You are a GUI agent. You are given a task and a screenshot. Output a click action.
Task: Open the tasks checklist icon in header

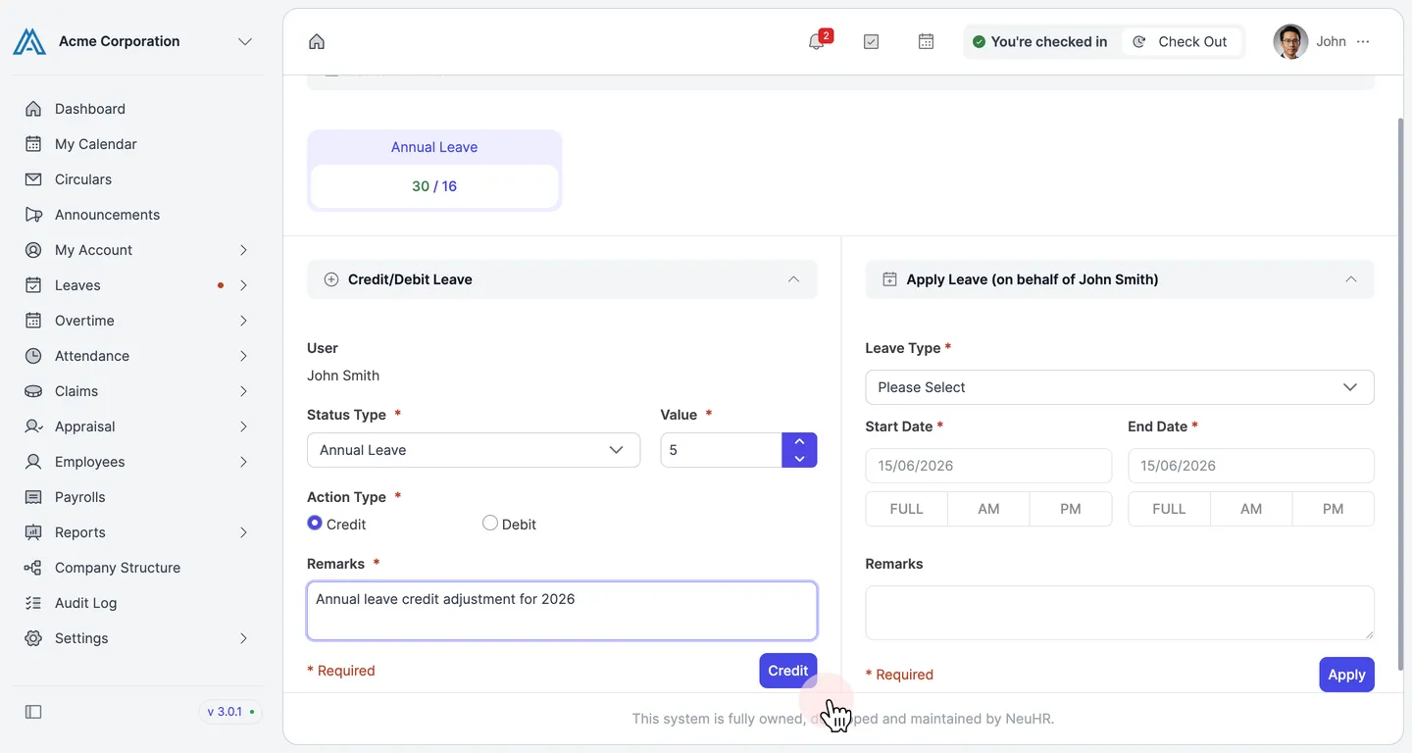tap(871, 41)
